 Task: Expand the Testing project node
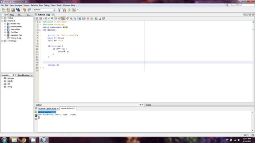tap(2, 18)
